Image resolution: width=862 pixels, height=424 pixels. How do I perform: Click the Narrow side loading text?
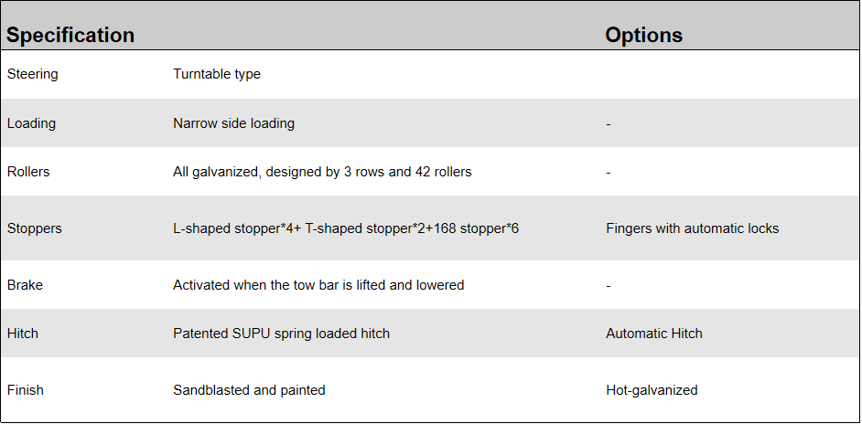pos(233,123)
